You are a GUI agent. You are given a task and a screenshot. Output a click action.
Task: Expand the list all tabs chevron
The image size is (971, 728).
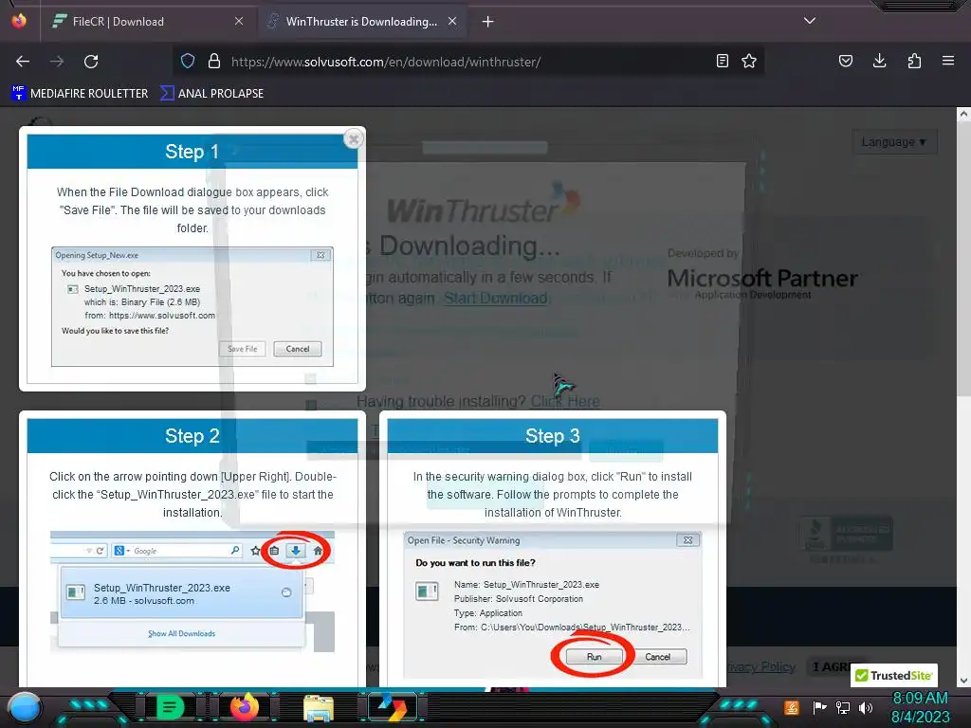pos(810,21)
